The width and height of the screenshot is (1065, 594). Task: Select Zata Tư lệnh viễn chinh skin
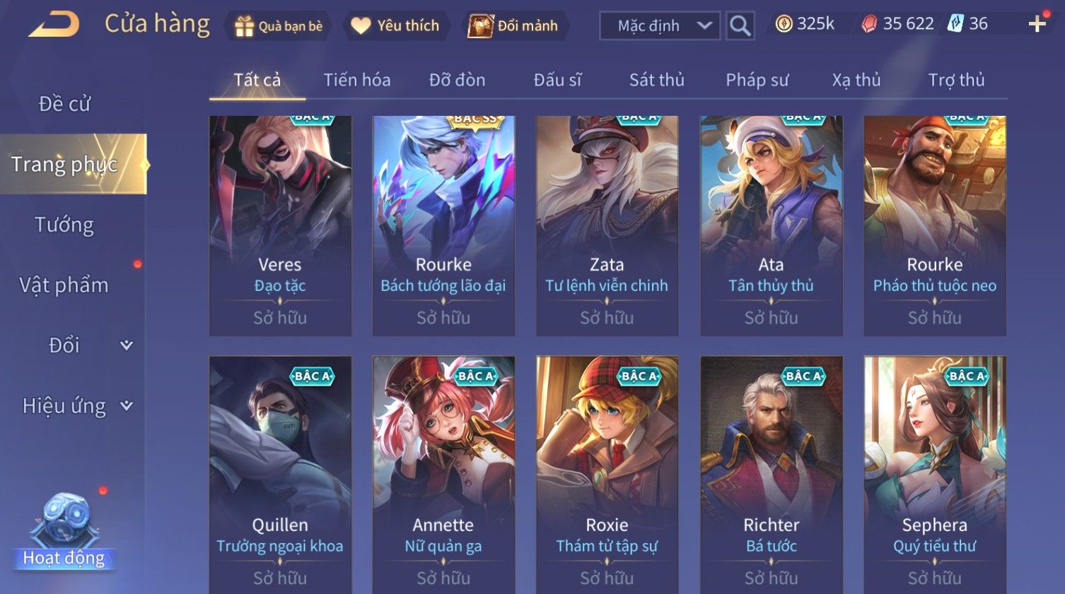click(x=607, y=225)
